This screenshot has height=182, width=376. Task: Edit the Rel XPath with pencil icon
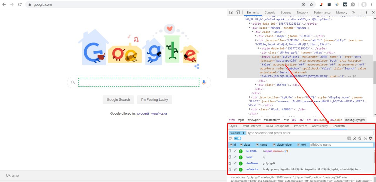tap(235, 151)
